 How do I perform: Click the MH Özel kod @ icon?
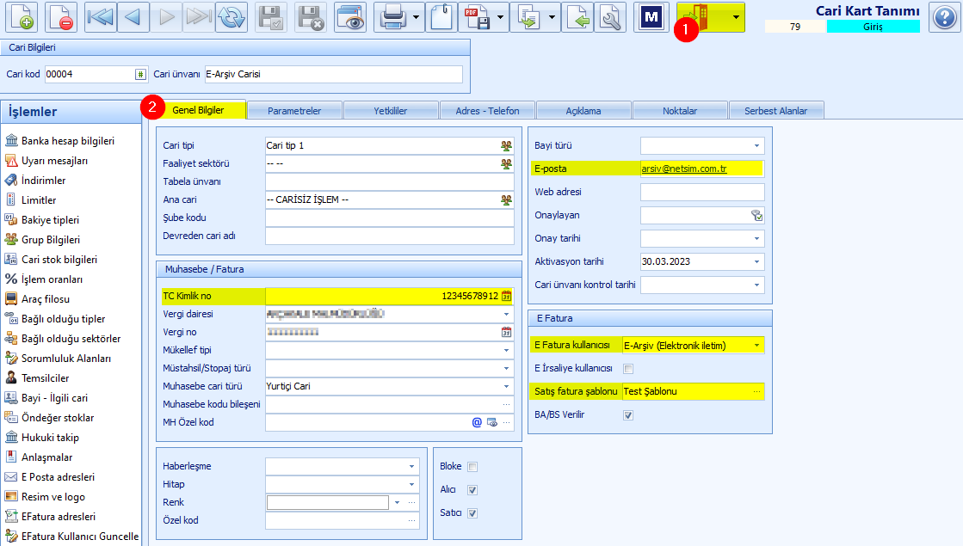(477, 422)
